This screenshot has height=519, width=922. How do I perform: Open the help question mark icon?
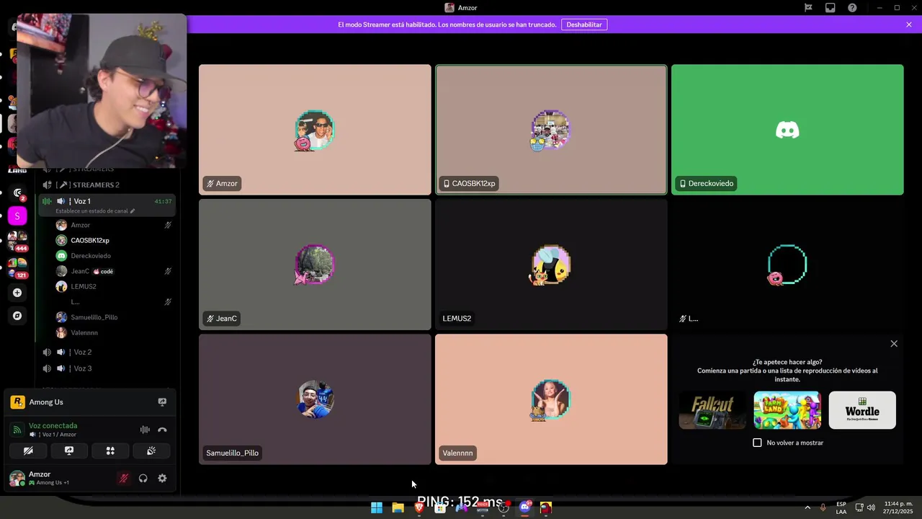pos(852,8)
